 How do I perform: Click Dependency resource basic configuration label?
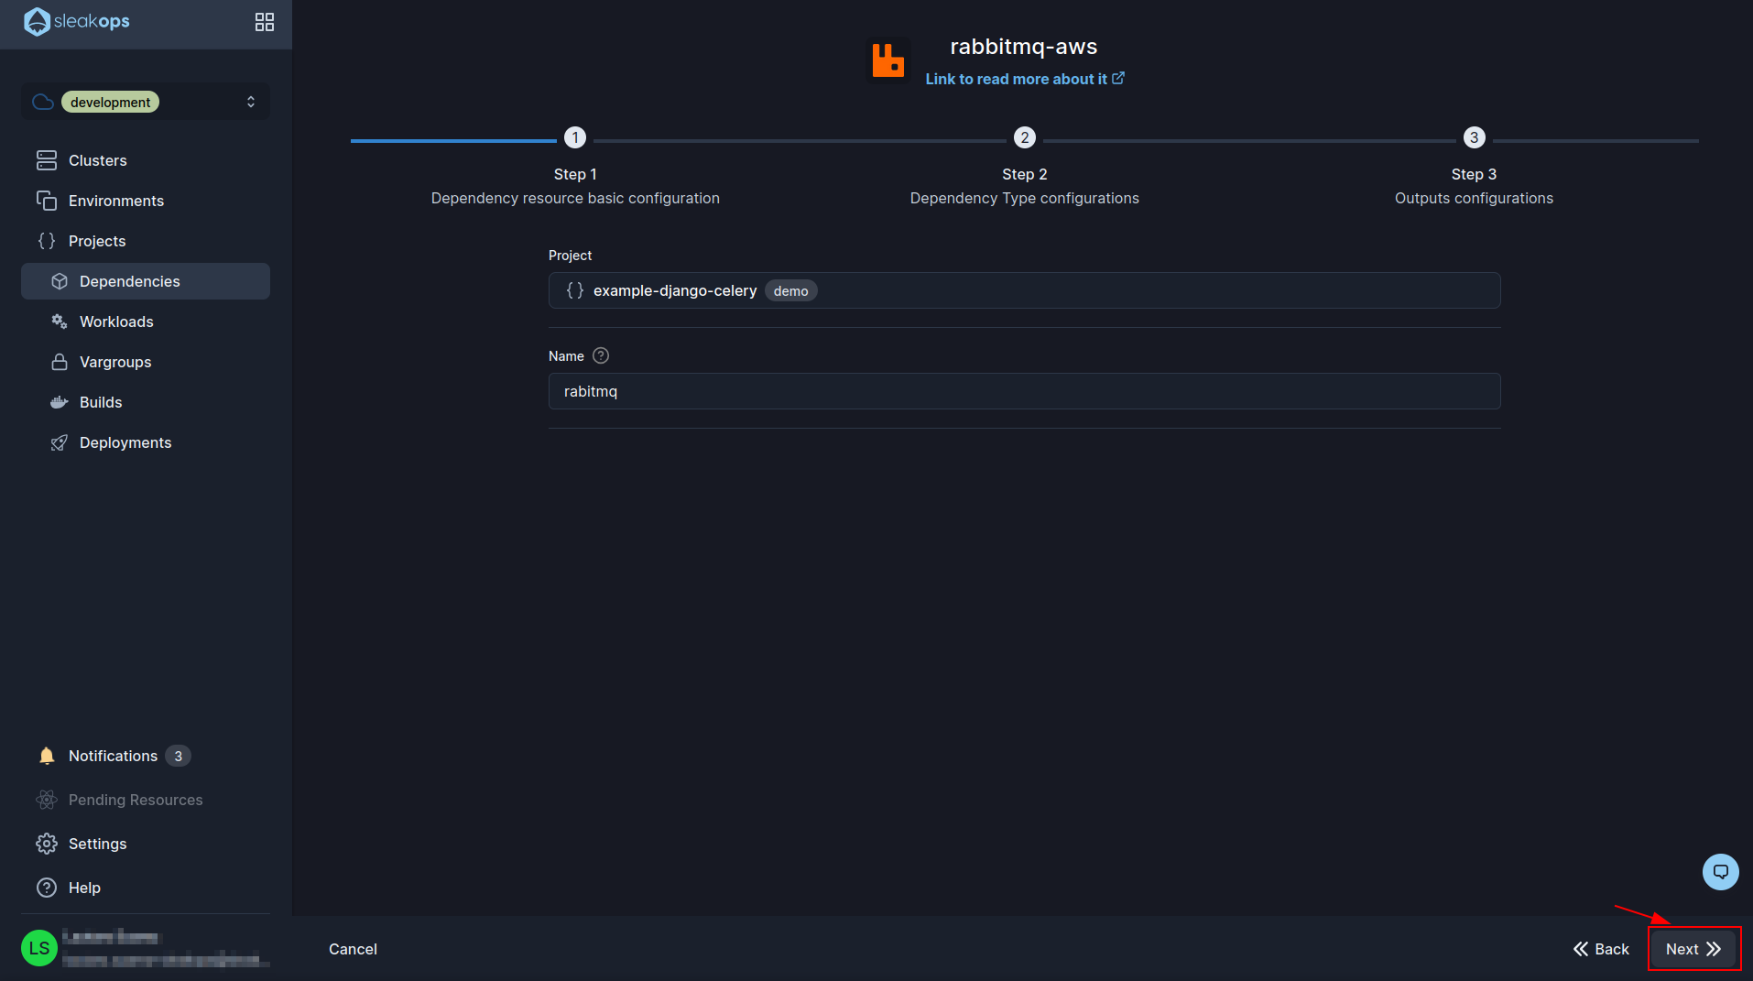click(x=575, y=198)
